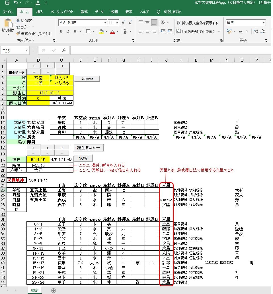Click the middle align icon
The height and width of the screenshot is (294, 273).
point(147,23)
